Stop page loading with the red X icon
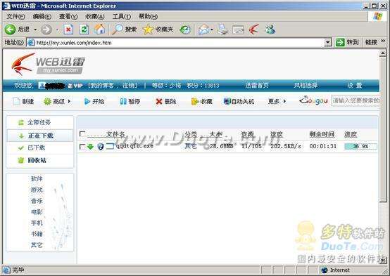The image size is (390, 276). (x=68, y=29)
